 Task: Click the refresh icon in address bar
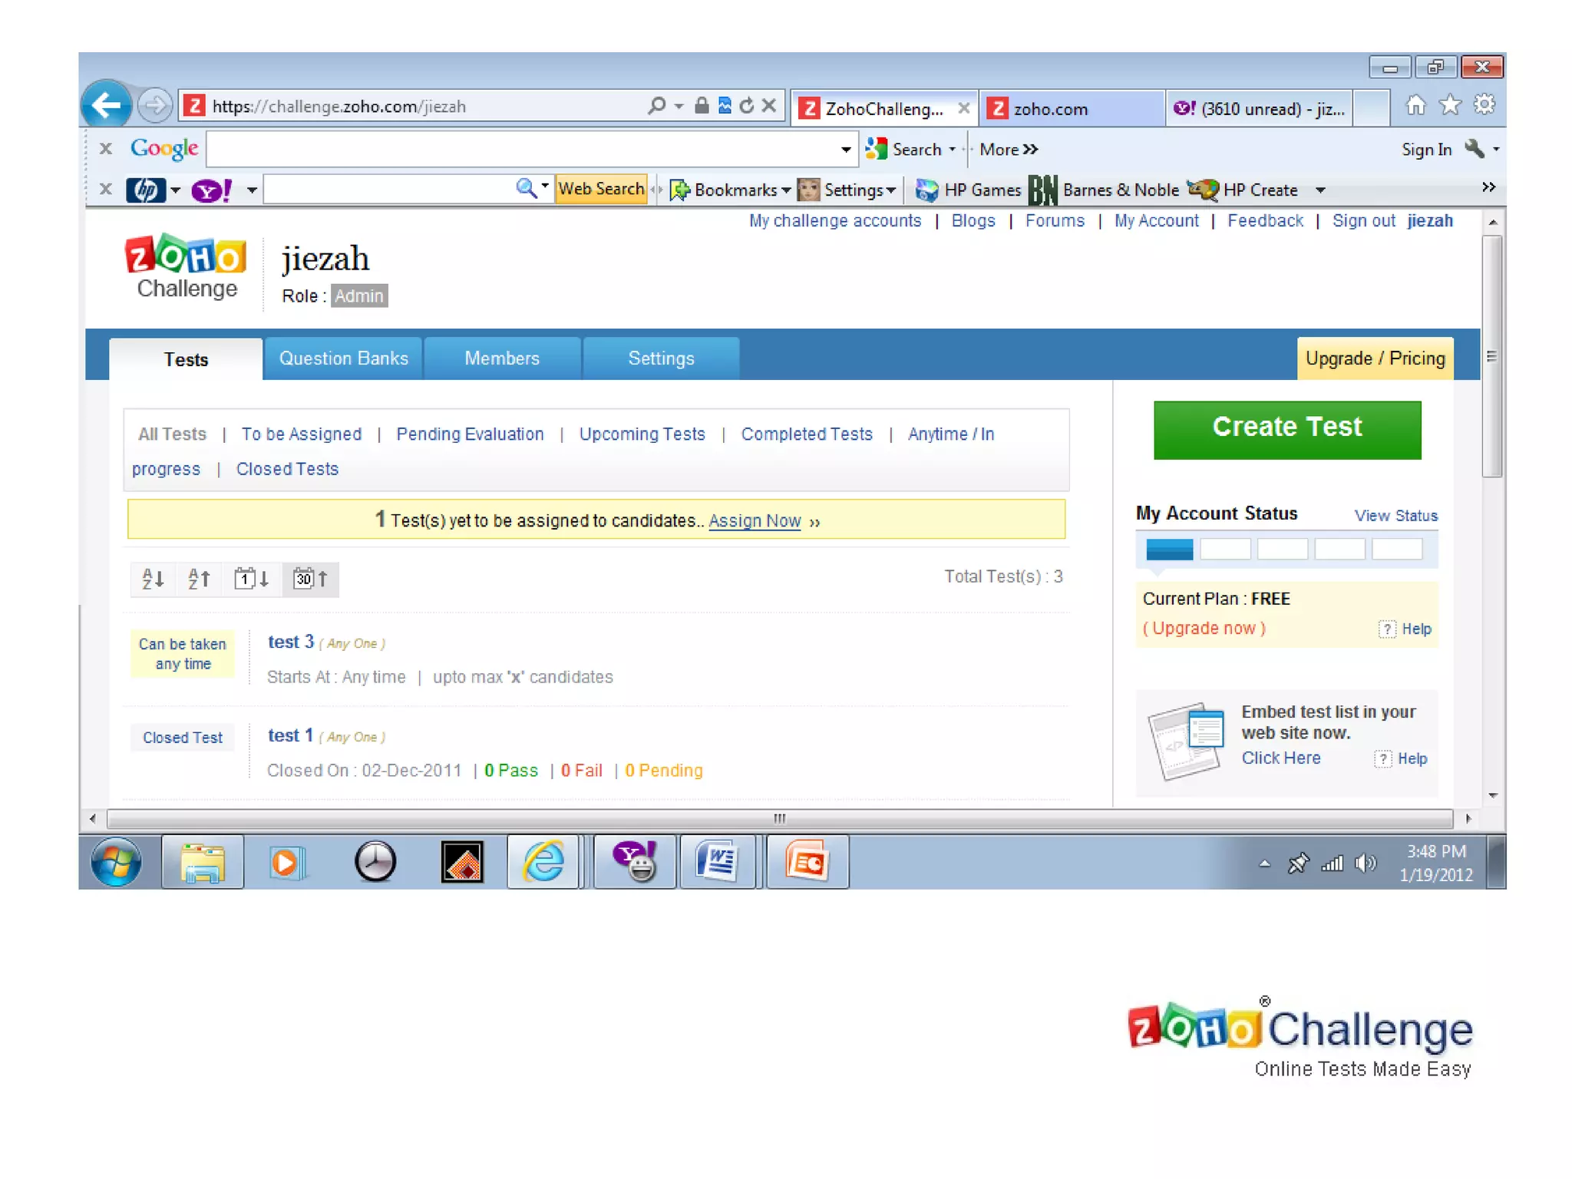click(x=746, y=106)
